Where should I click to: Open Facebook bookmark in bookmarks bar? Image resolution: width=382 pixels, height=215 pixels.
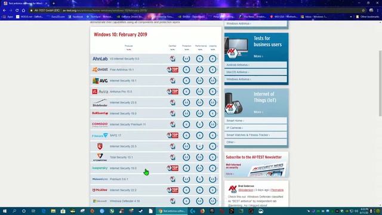[x=76, y=17]
